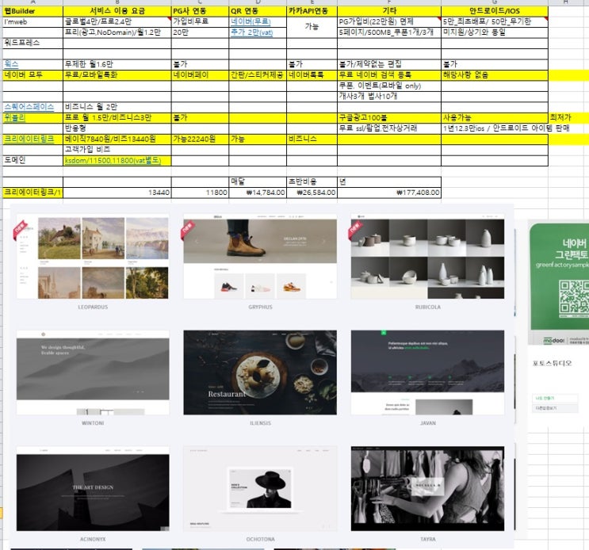Open the ILIENSIS Restaurant template thumbnail
Image resolution: width=589 pixels, height=550 pixels.
point(260,372)
